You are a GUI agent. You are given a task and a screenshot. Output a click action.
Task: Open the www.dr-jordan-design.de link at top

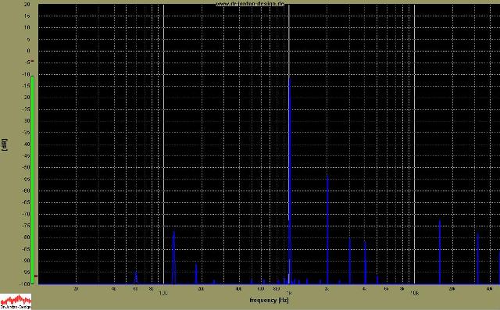[250, 4]
